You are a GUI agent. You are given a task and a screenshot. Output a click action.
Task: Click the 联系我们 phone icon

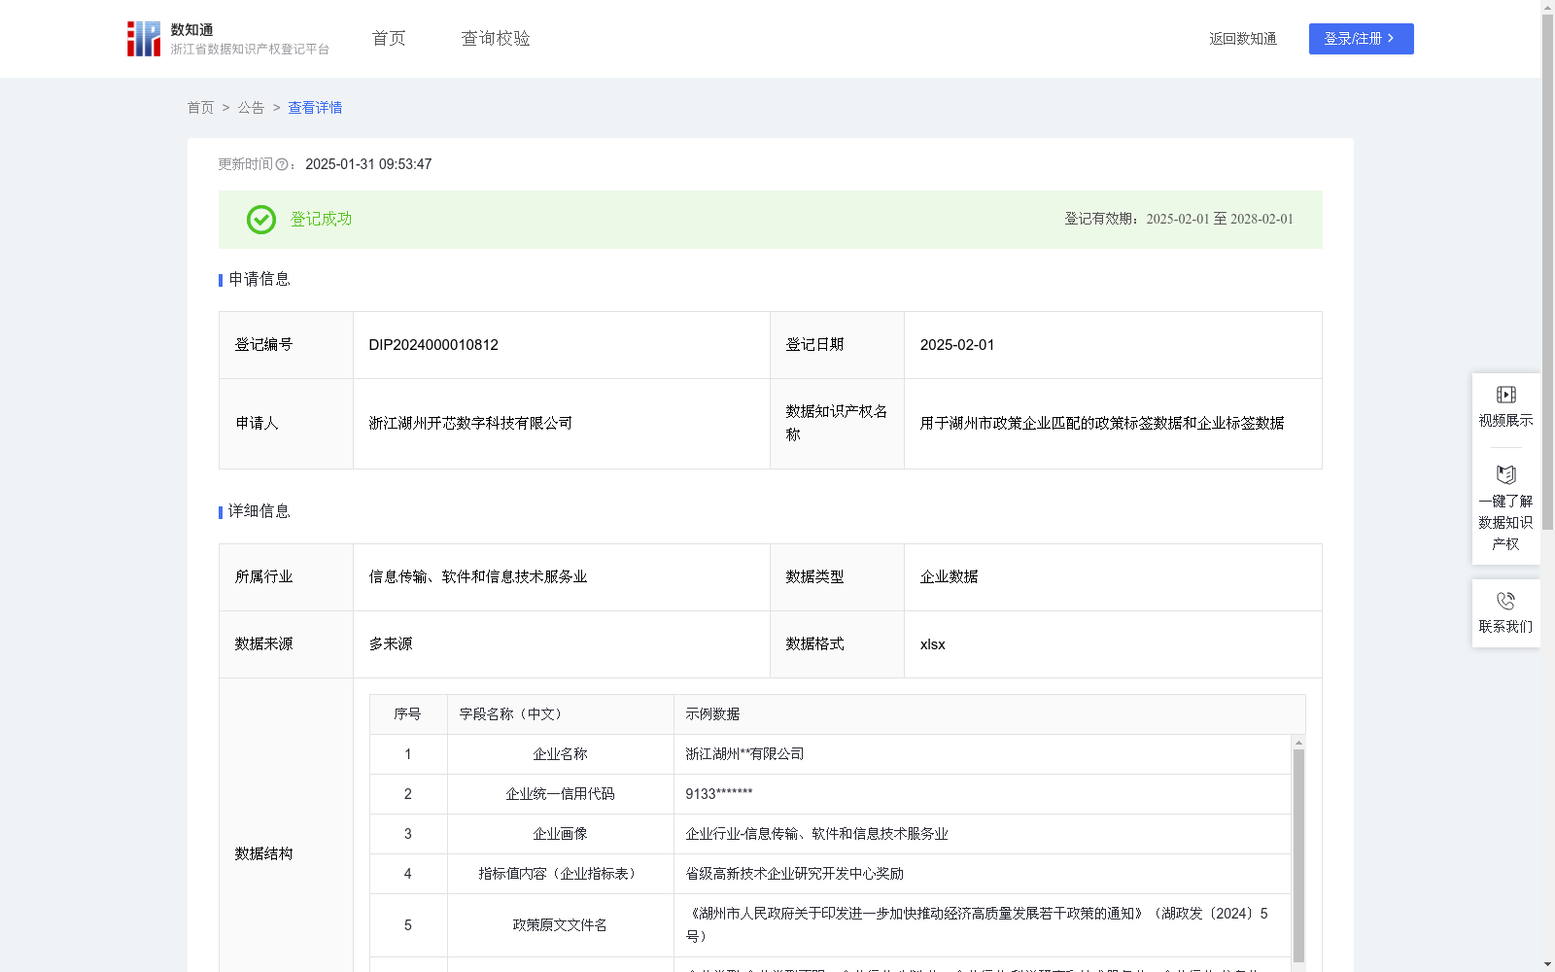click(x=1505, y=601)
